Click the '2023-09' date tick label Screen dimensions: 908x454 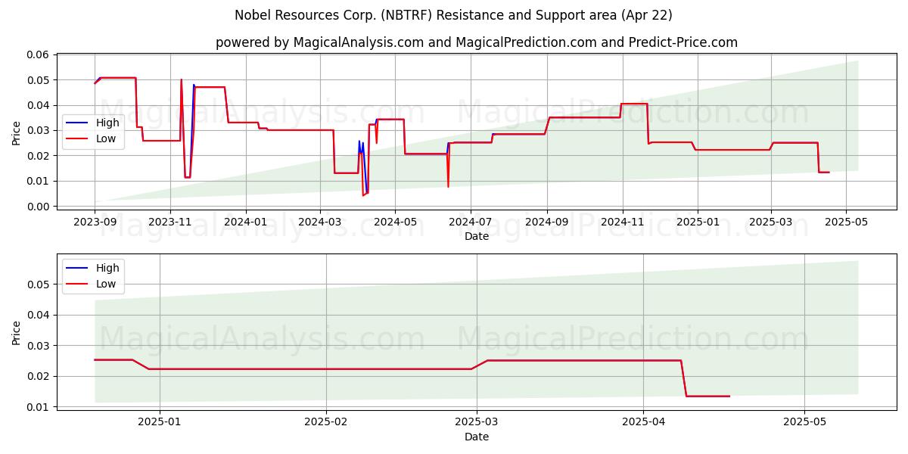tap(95, 223)
